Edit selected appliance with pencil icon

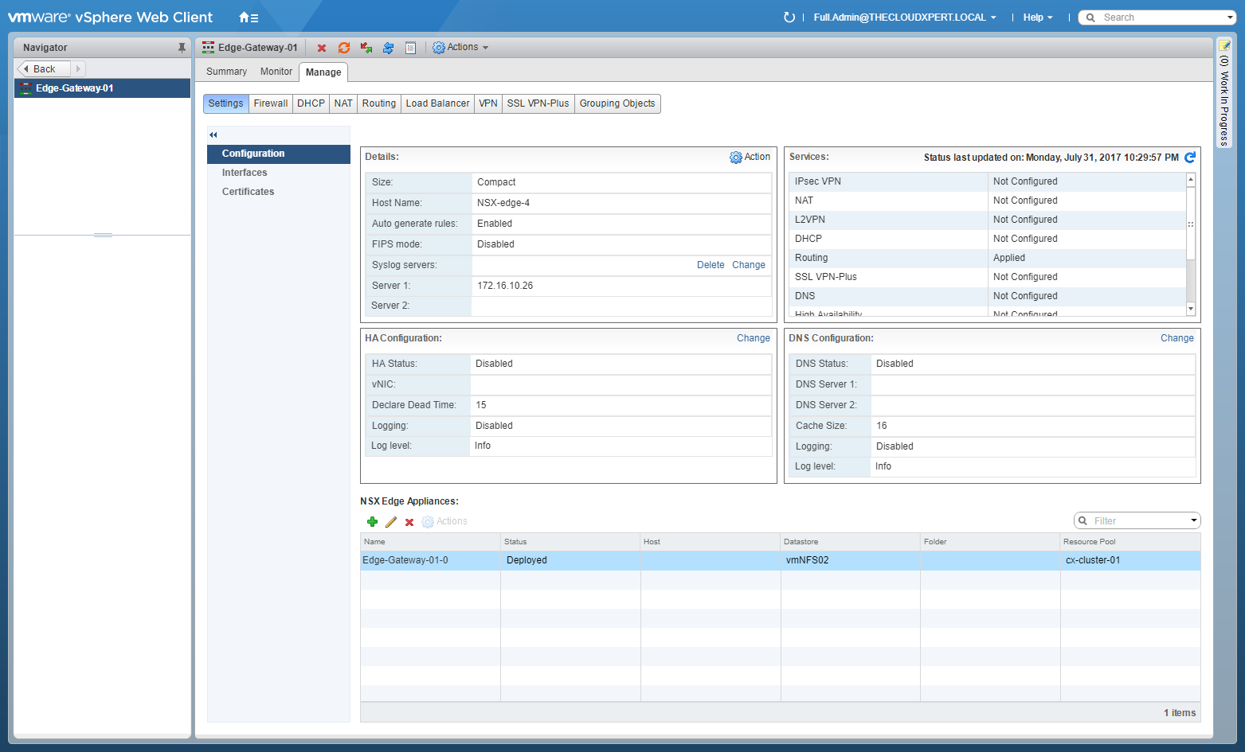390,522
